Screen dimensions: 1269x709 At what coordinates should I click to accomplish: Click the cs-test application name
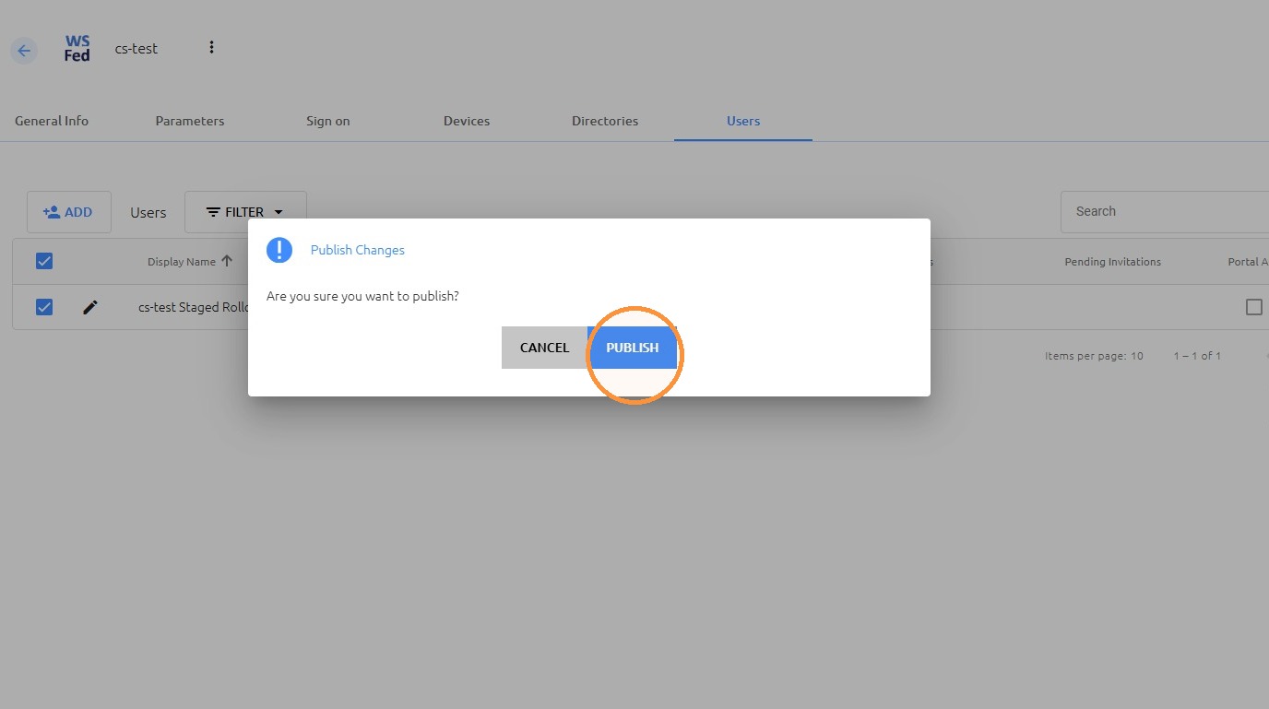click(136, 49)
